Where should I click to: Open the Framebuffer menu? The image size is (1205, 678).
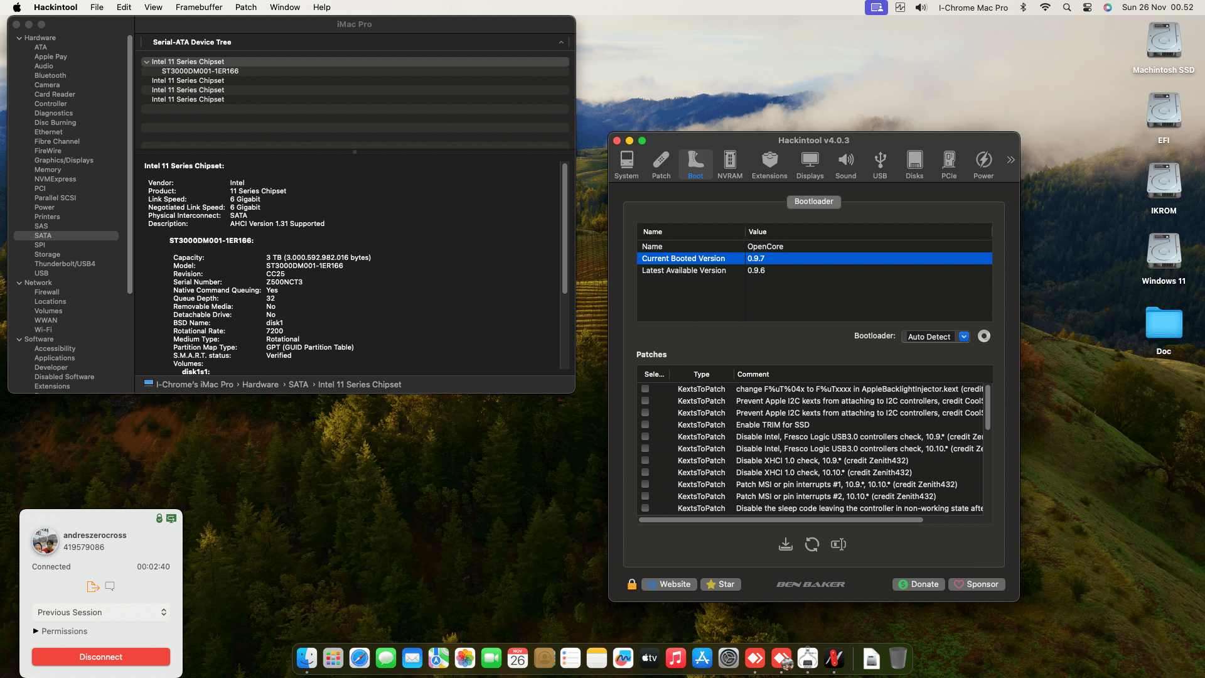[x=199, y=8]
